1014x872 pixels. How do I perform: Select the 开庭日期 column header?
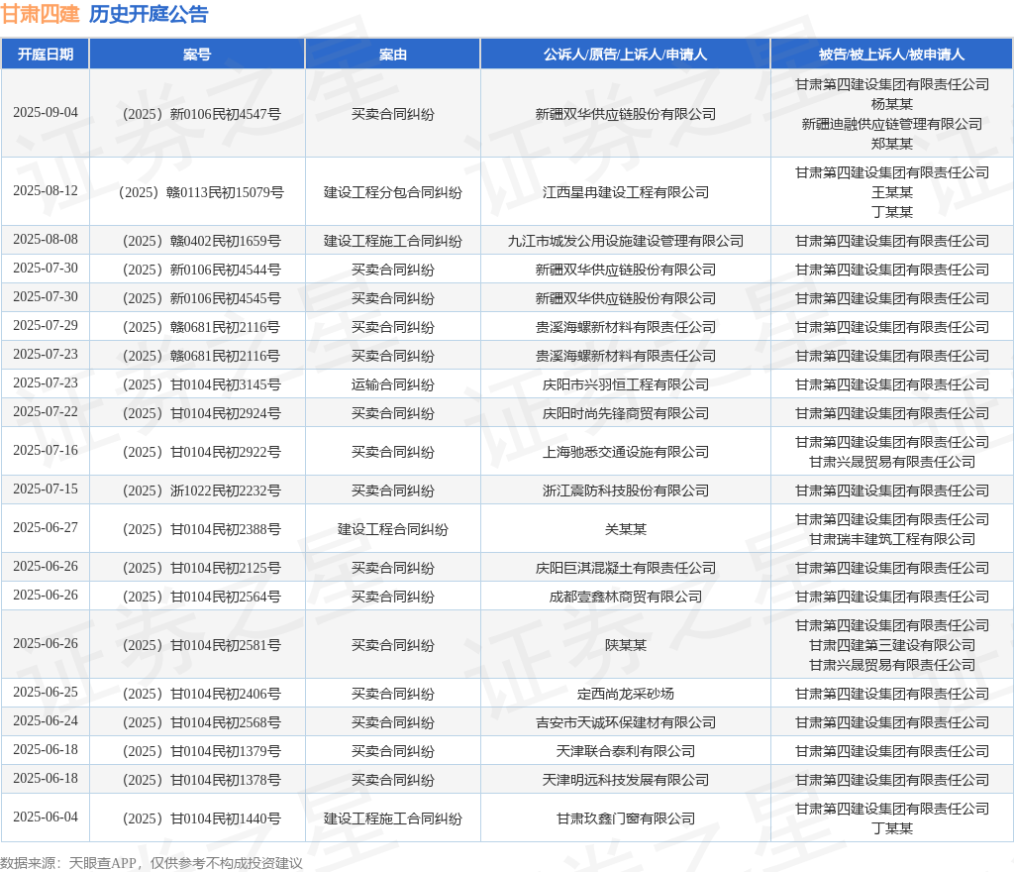click(x=46, y=54)
